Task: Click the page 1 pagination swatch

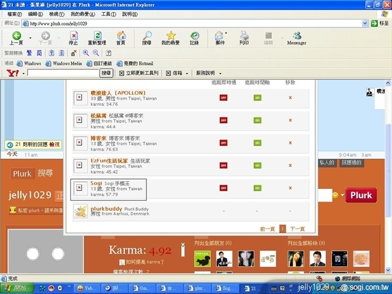Action: (282, 228)
